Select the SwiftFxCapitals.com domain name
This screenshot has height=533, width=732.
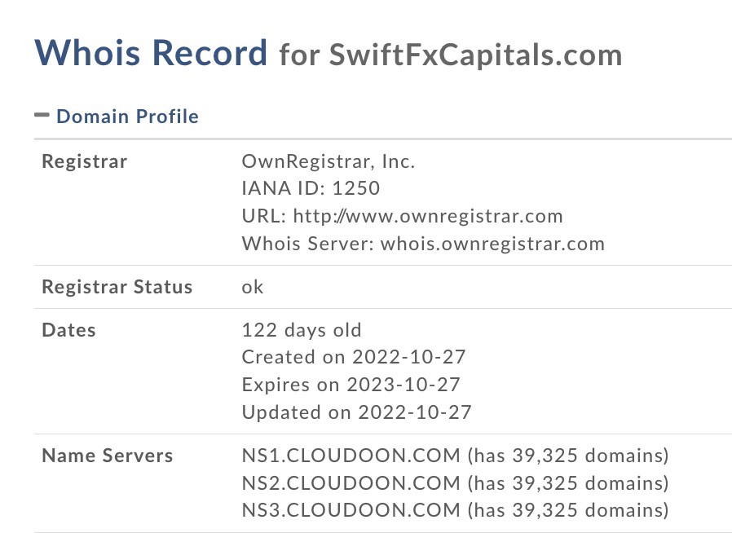pyautogui.click(x=475, y=55)
